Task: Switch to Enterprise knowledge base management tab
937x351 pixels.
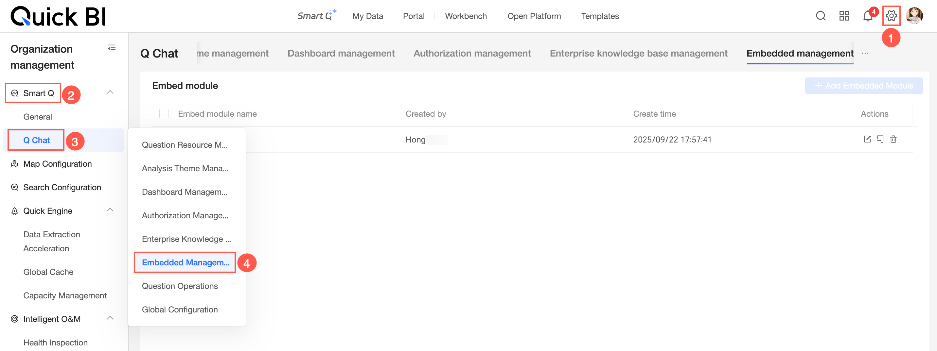Action: click(x=639, y=53)
